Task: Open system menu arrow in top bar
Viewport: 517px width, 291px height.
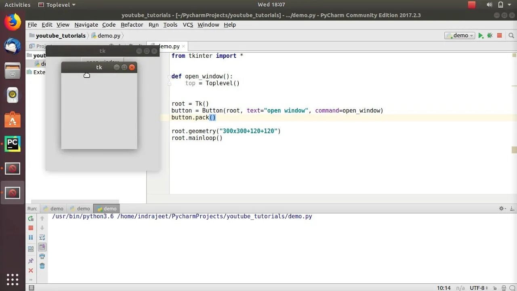Action: coord(509,5)
